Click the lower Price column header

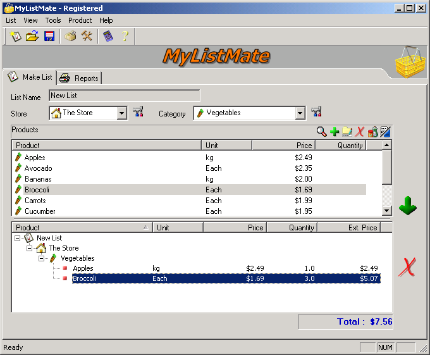(x=235, y=227)
